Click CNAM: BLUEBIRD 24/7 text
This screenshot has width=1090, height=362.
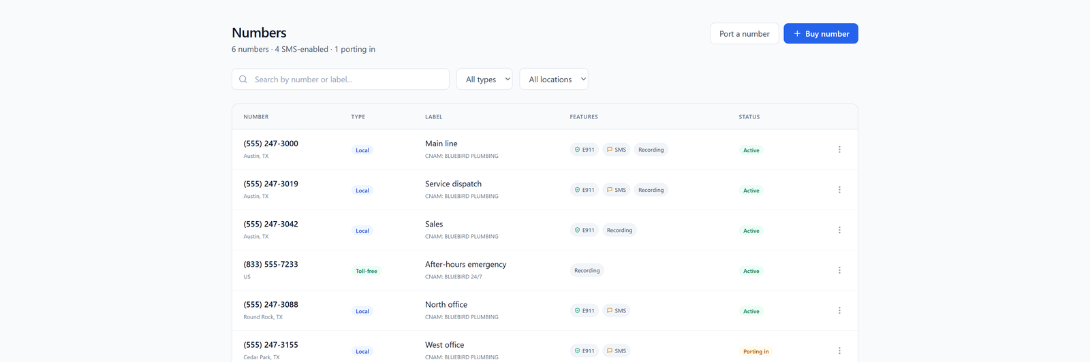tap(454, 277)
